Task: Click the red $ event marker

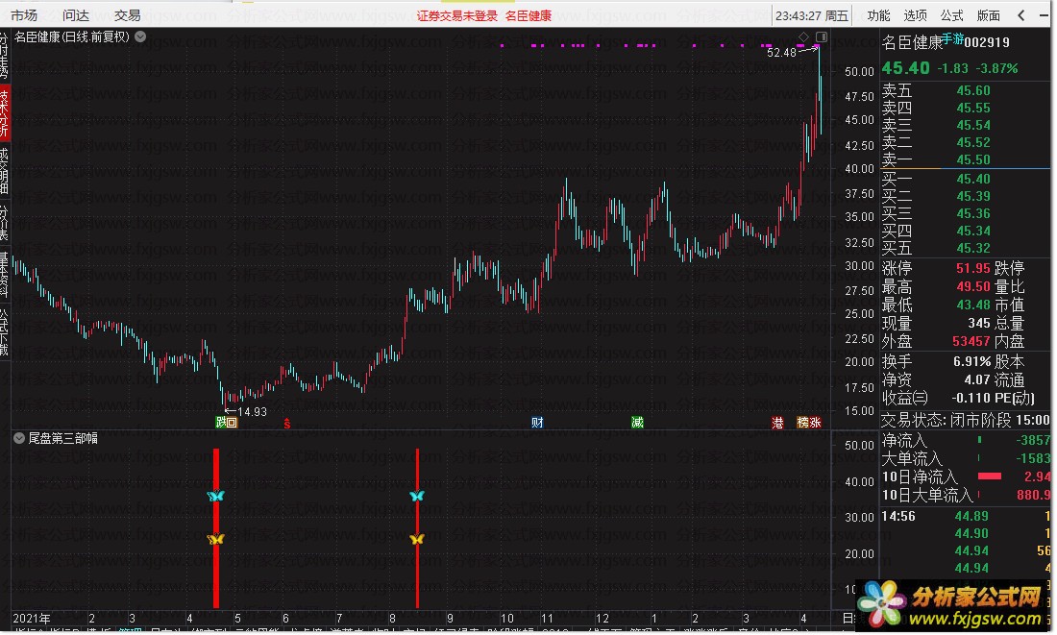Action: [287, 424]
